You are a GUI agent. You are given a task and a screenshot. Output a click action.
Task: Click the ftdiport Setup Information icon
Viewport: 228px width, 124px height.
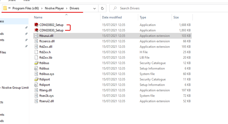(x=36, y=85)
